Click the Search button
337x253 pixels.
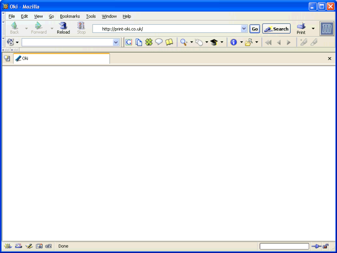click(276, 29)
